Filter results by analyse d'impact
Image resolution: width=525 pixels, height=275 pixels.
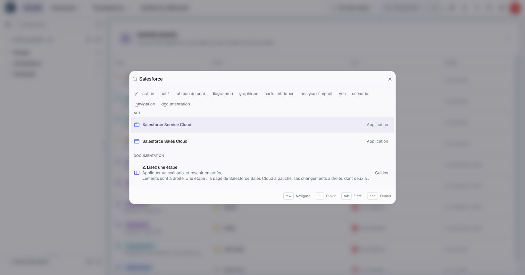317,94
